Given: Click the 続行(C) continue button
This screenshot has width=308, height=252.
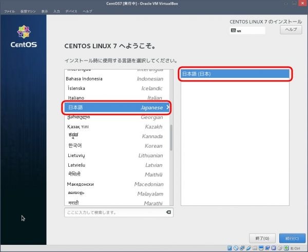Looking at the screenshot, I should point(292,238).
